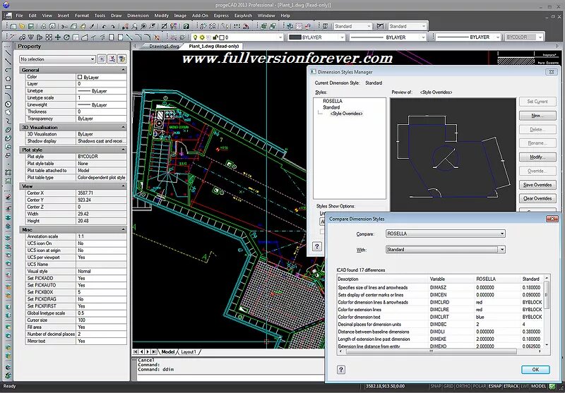565x393 pixels.
Task: Select the Line tool in left draw toolbar
Action: tap(8, 53)
